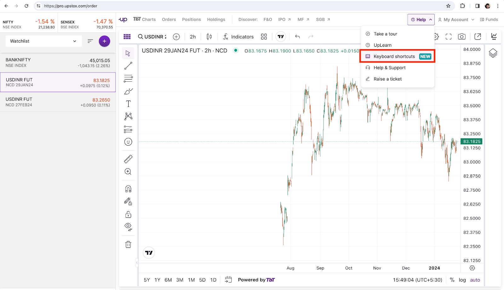Open the object tree layers icon

click(493, 53)
